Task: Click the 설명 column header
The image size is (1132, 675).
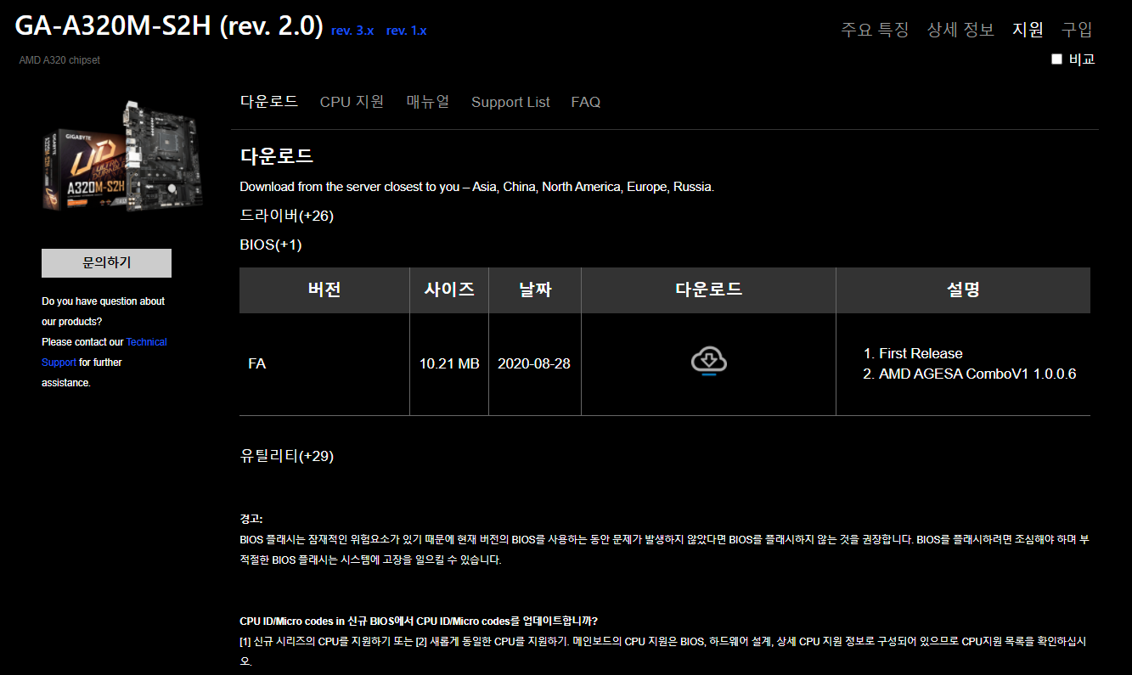Action: click(963, 290)
